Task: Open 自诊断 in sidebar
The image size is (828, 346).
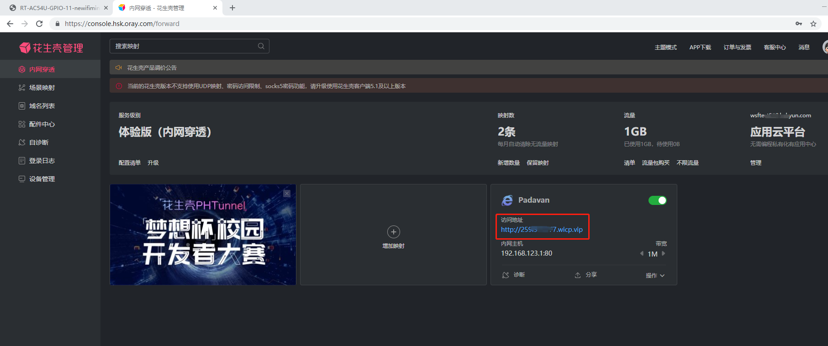Action: click(x=50, y=142)
